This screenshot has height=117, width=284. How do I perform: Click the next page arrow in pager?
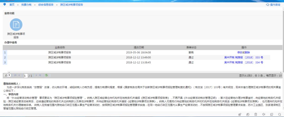click(x=36, y=75)
